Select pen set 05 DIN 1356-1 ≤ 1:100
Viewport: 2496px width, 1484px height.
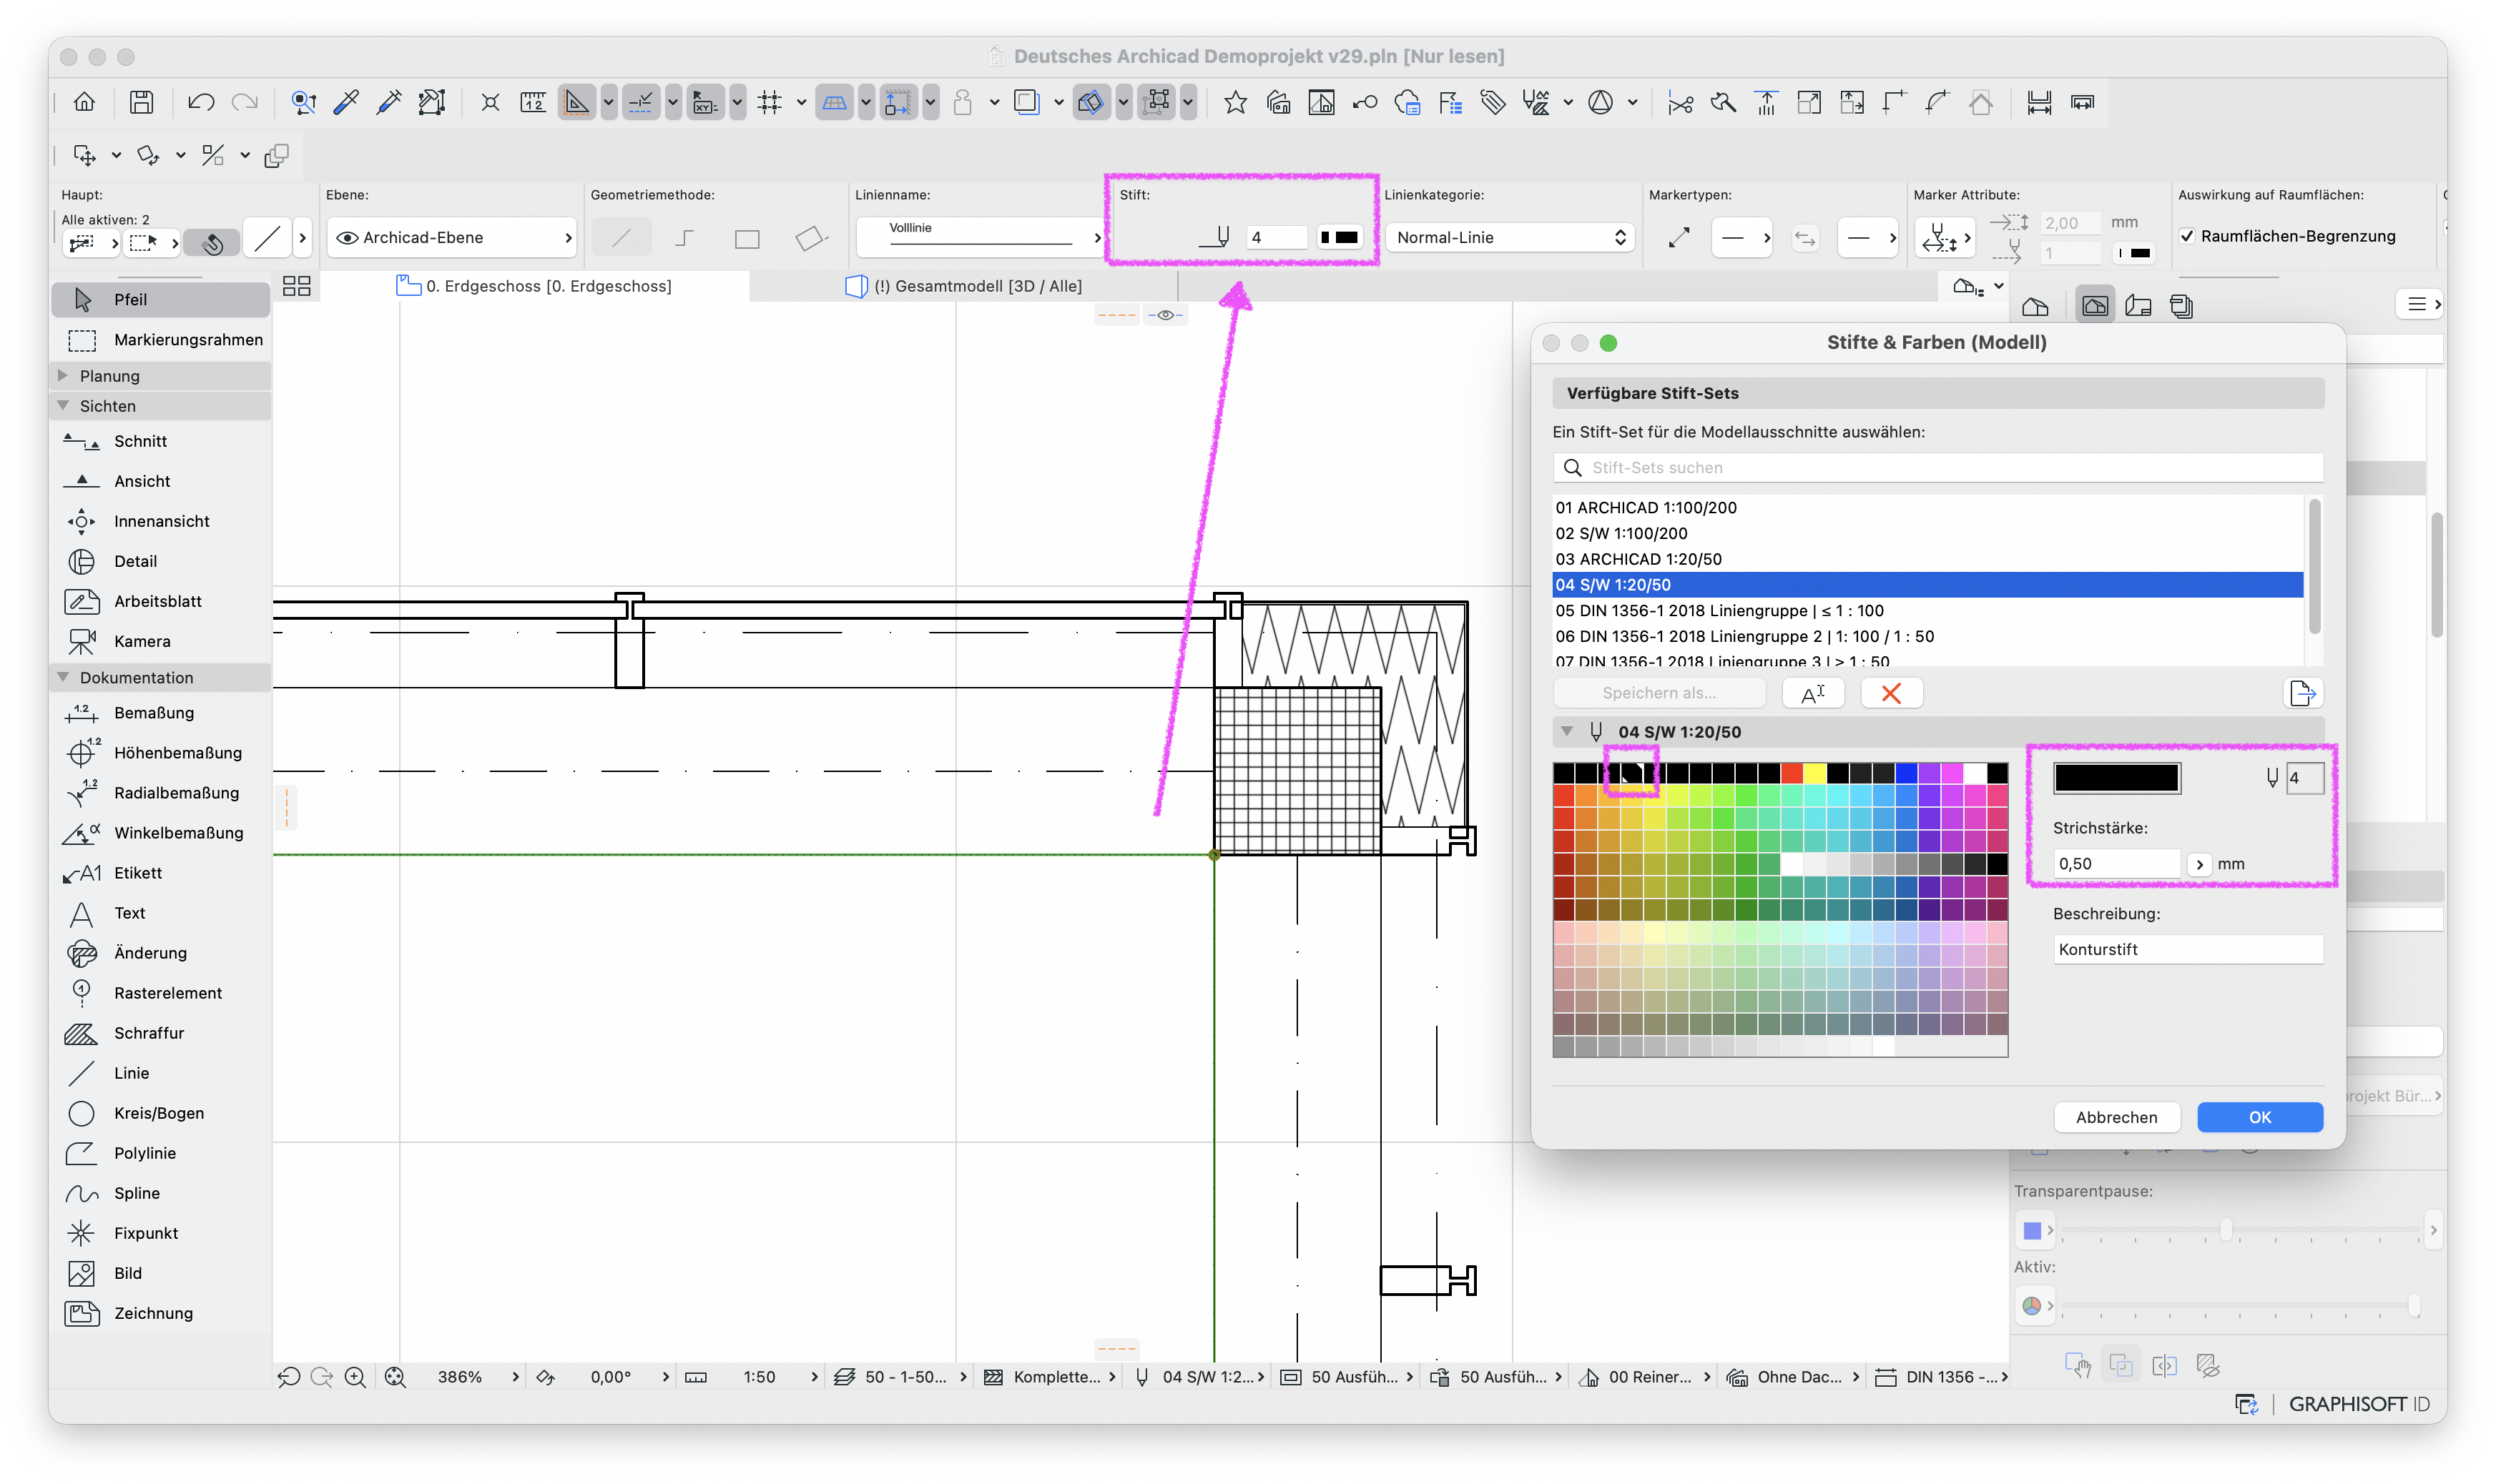tap(1927, 611)
